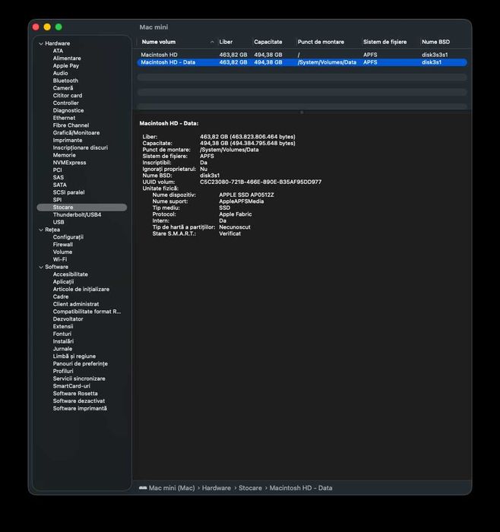Open Profiluri in the sidebar
Viewport: 500px width, 532px height.
tap(63, 372)
